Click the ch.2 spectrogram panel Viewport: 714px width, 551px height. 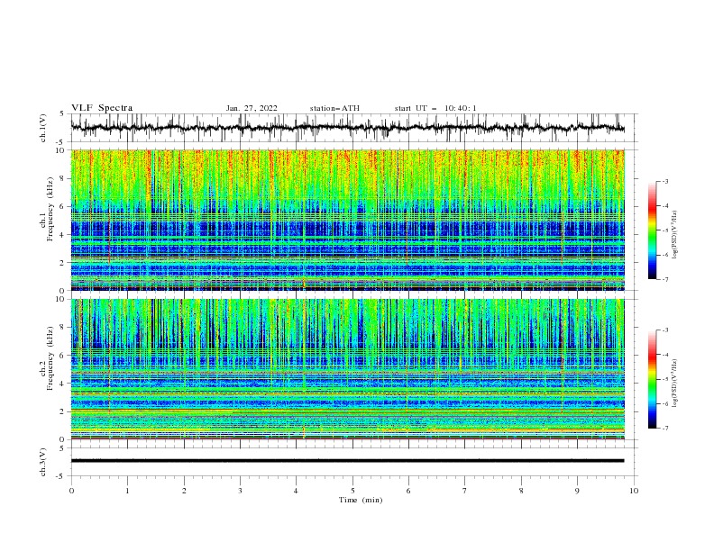tap(347, 369)
